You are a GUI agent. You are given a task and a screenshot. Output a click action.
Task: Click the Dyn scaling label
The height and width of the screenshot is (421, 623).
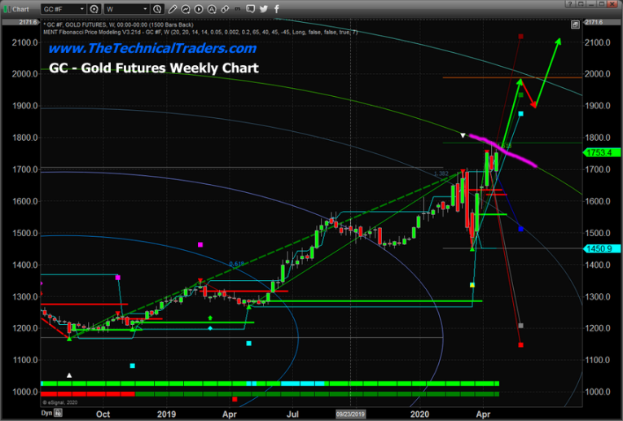tap(47, 413)
